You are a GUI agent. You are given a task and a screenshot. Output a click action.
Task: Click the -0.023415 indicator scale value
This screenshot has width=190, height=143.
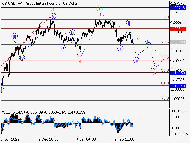[179, 134]
